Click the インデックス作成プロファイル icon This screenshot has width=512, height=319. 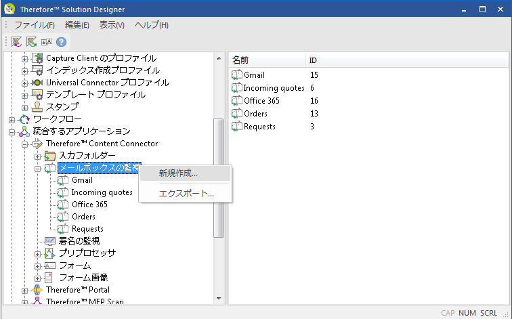[x=37, y=70]
